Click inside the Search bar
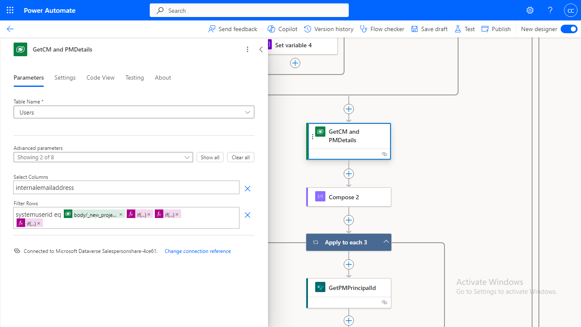This screenshot has width=581, height=327. coord(249,10)
